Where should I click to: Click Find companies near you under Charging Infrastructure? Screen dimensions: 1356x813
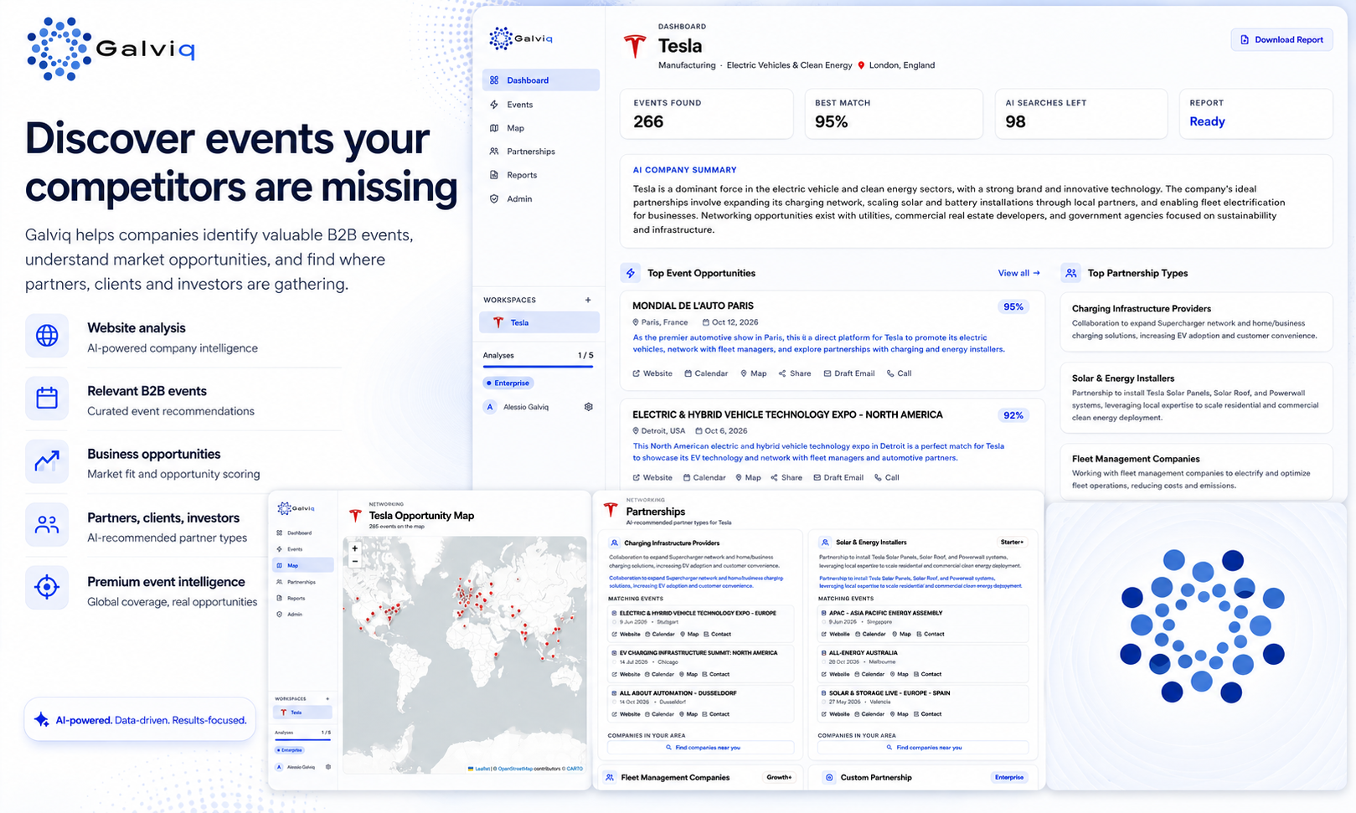pyautogui.click(x=701, y=748)
